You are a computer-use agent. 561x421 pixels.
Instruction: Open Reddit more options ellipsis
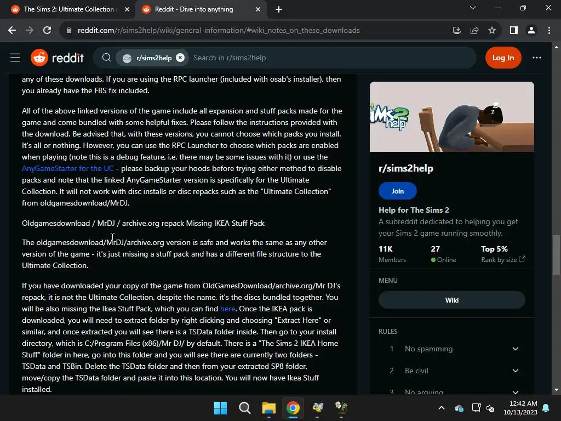[537, 58]
